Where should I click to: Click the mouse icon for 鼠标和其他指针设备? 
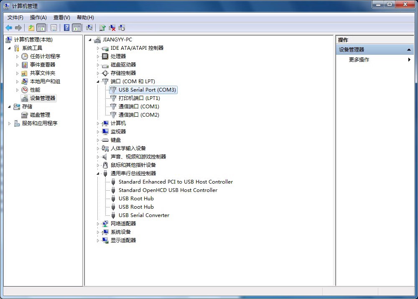(x=105, y=165)
